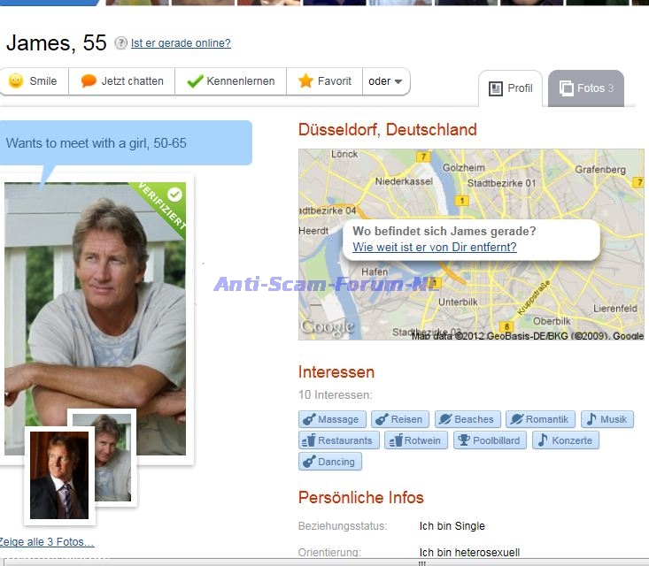Screen dimensions: 649x566
Task: Select the Poolbillard interest tag
Action: pos(490,440)
